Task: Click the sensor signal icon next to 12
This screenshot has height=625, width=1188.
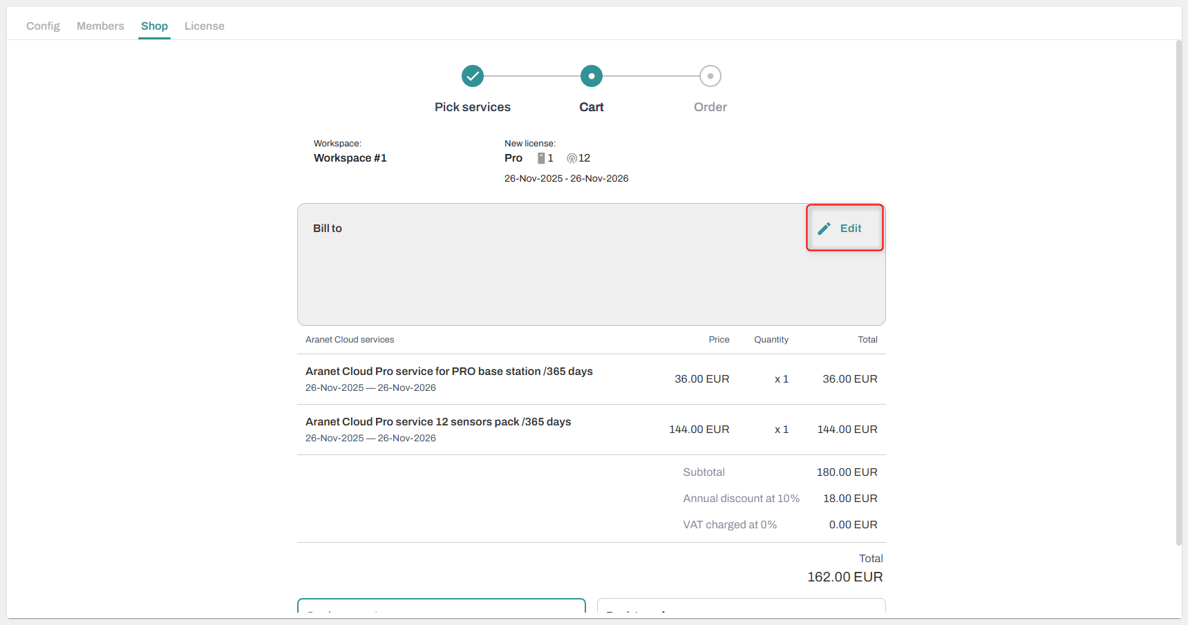Action: (x=572, y=158)
